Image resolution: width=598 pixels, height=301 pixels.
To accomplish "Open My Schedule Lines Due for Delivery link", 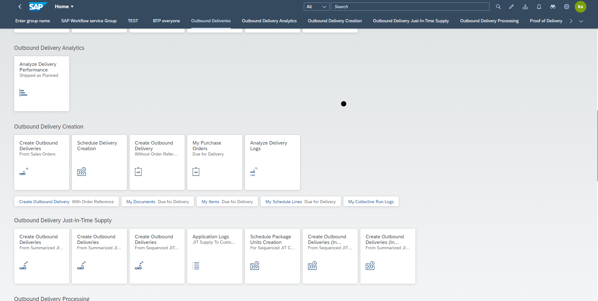I will click(301, 202).
